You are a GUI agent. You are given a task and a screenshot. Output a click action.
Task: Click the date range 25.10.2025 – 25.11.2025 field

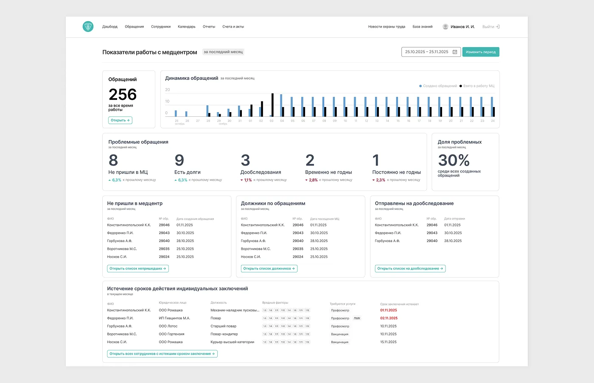coord(426,52)
